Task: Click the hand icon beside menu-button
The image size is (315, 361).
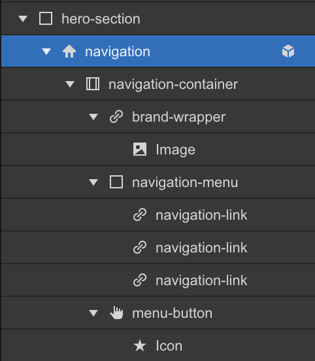Action: [116, 313]
